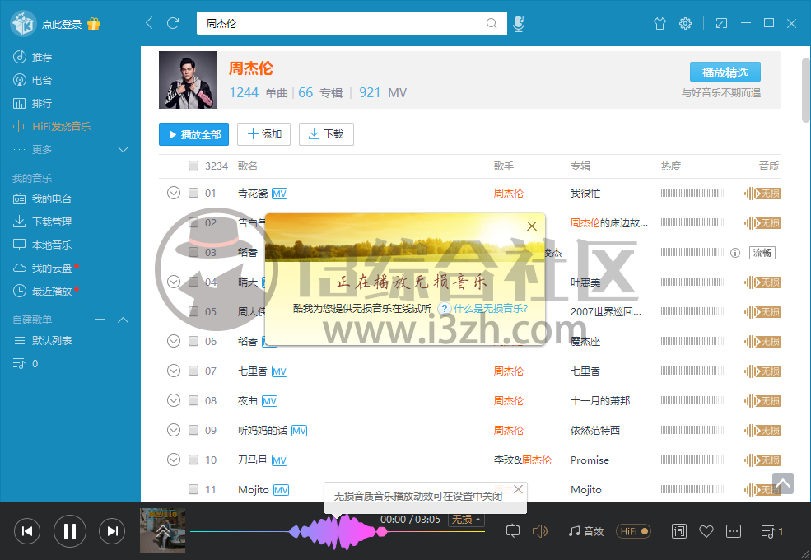
Task: Open the 无损 quality dropdown in player
Action: point(466,519)
